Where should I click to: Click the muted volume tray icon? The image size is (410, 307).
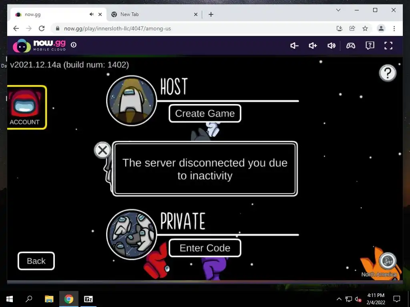pyautogui.click(x=358, y=299)
